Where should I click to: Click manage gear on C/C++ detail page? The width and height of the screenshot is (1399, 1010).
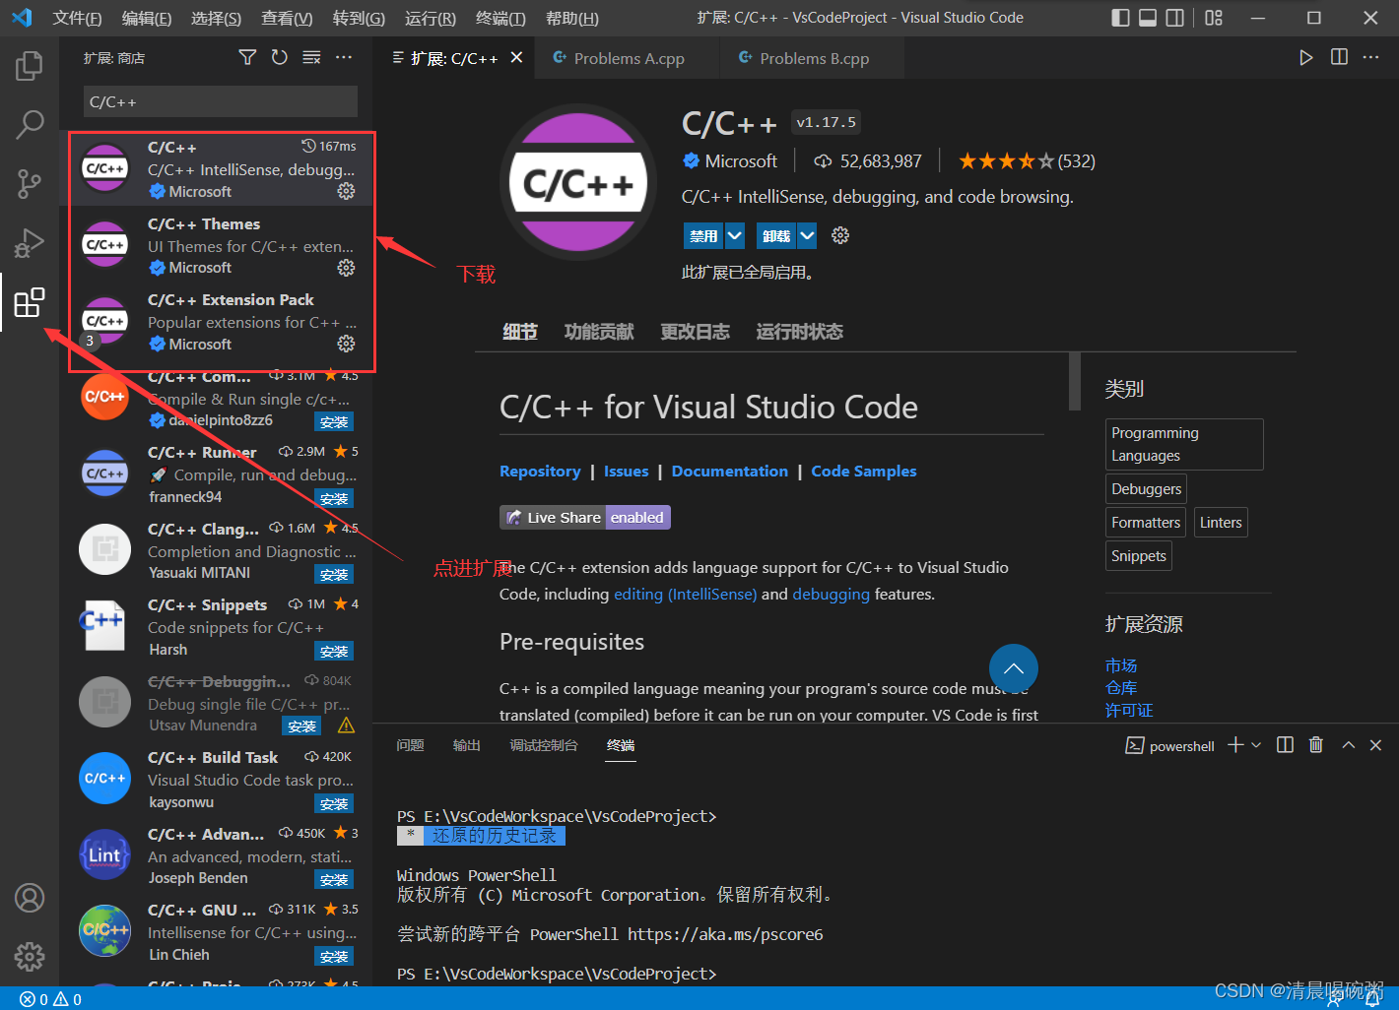pos(840,235)
